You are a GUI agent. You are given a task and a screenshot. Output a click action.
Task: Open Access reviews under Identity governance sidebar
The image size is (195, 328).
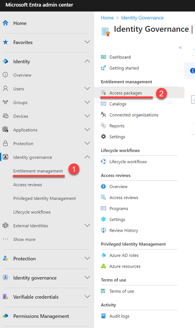click(27, 185)
